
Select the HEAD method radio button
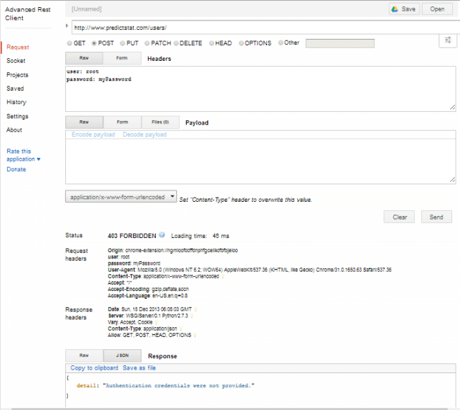point(211,43)
